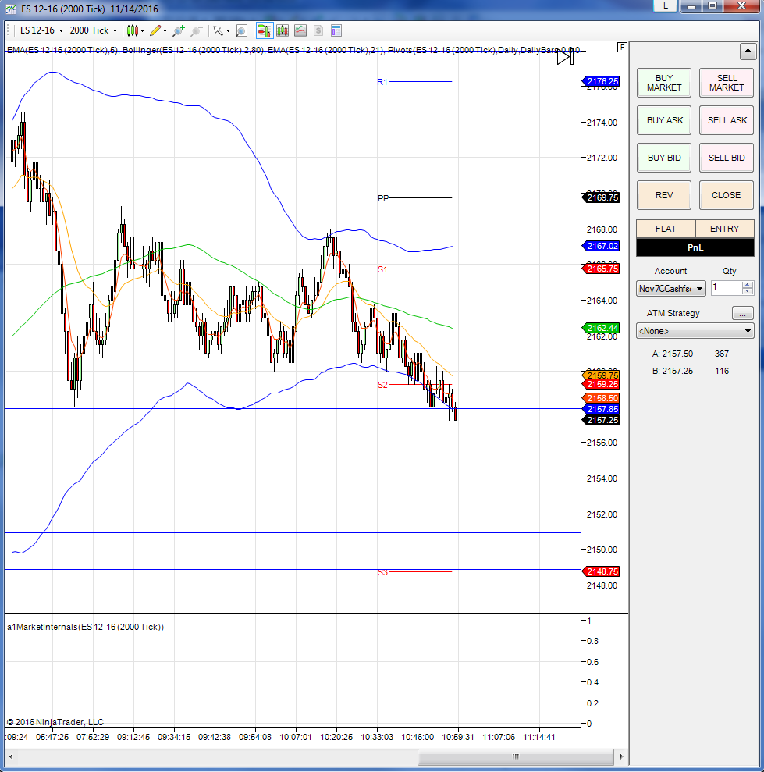764x772 pixels.
Task: Click the BUY BID button
Action: tap(663, 158)
